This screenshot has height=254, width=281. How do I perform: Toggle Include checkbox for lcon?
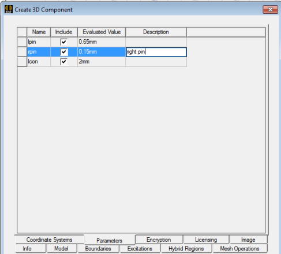pos(64,62)
